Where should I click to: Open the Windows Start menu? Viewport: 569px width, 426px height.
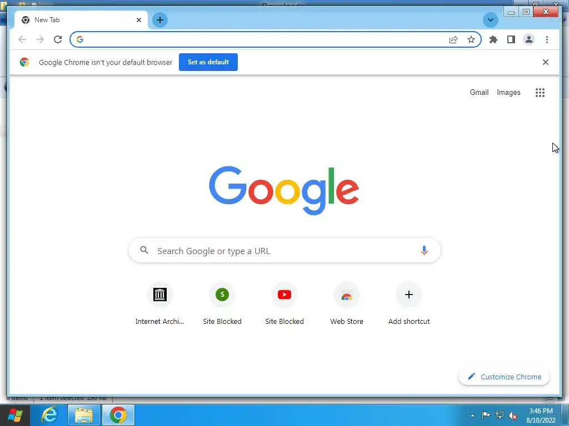tap(14, 415)
